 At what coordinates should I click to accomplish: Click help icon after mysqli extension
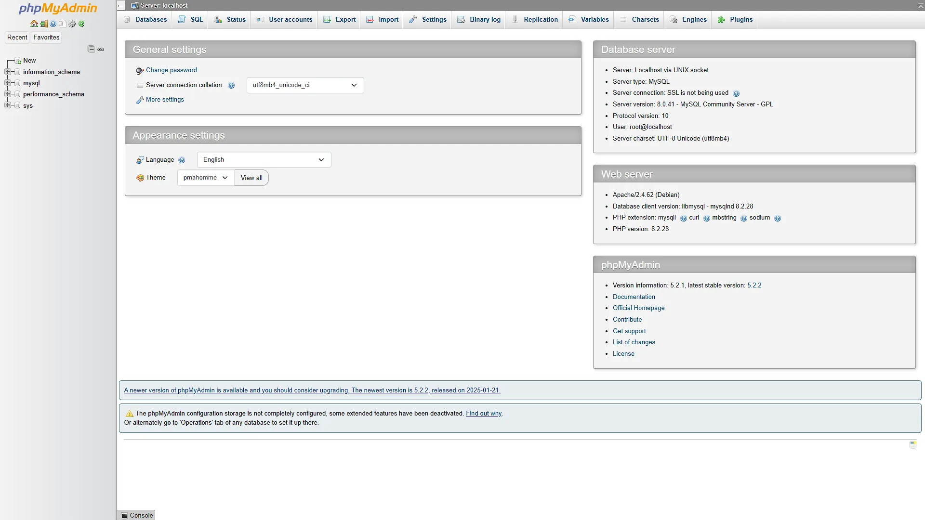(x=684, y=218)
